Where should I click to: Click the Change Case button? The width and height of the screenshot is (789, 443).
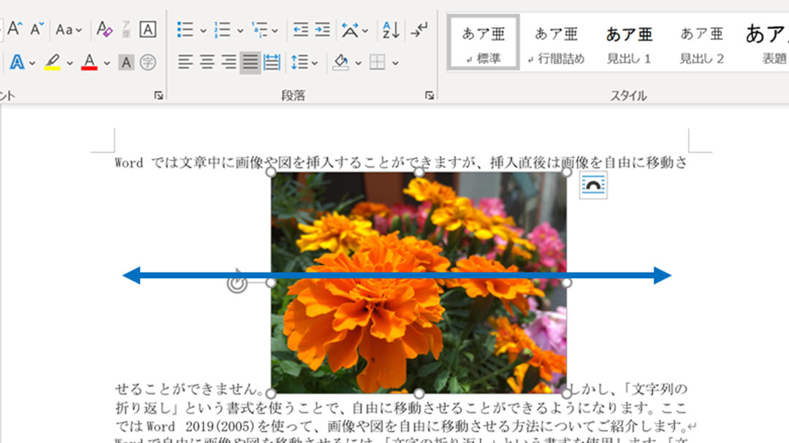65,30
